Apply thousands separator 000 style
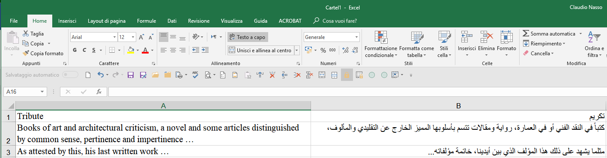Screen dimensions: 607x158 click(332, 50)
